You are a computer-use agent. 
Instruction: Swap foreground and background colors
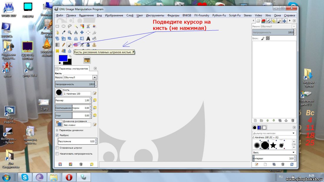tap(70, 56)
